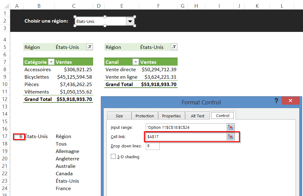Click the Cell link field containing $A$17
Viewport: 303px width, 196px height.
pos(186,137)
